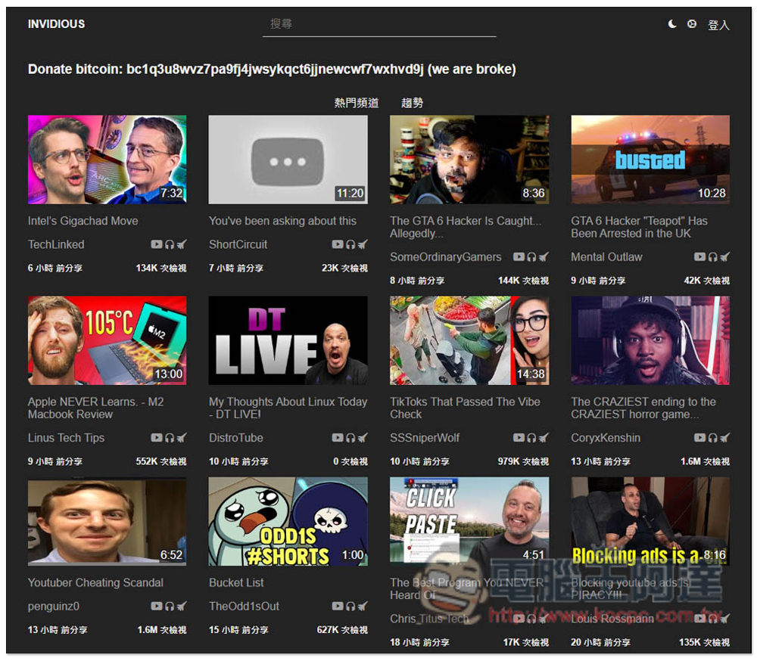
Task: Click switch instance plane icon beside penguinz0
Action: click(182, 606)
